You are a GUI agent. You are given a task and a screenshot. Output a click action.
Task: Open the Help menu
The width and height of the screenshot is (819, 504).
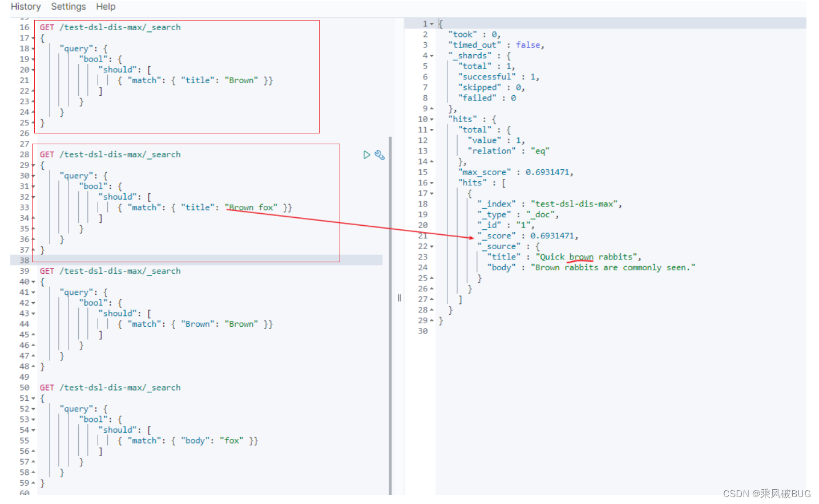[x=106, y=6]
